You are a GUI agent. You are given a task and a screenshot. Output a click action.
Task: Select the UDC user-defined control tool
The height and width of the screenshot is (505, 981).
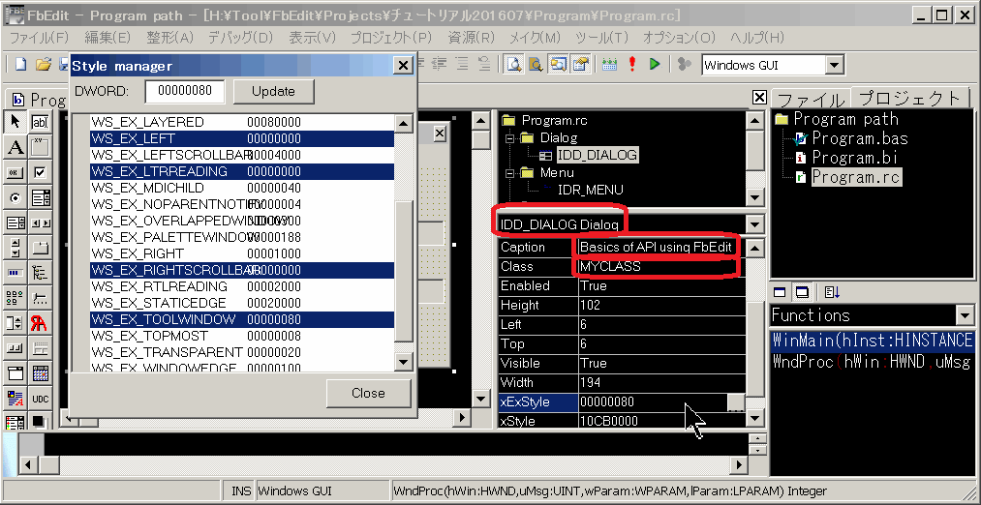tap(40, 399)
